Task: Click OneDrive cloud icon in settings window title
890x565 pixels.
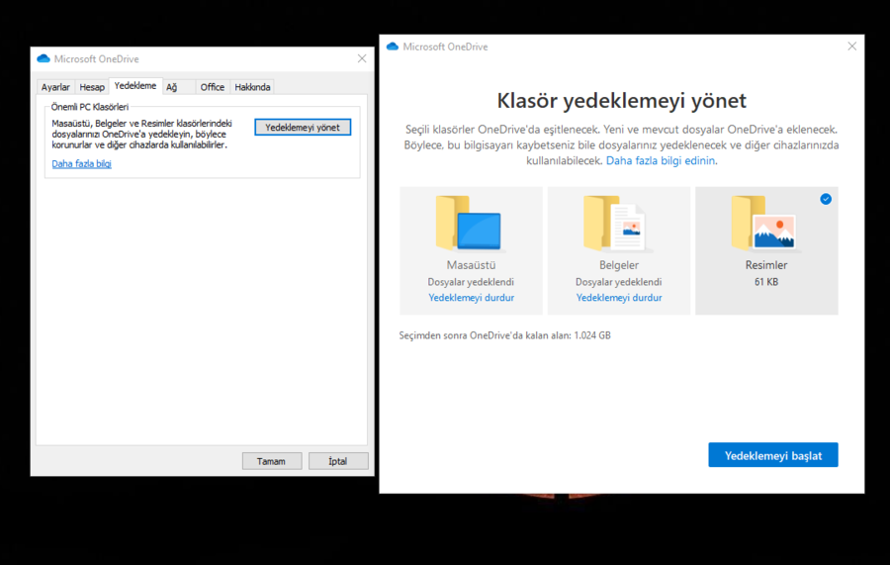Action: 44,58
